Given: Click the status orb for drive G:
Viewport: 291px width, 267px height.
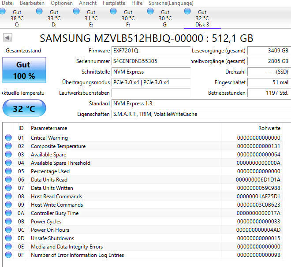Looking at the screenshot, I should coord(150,11).
